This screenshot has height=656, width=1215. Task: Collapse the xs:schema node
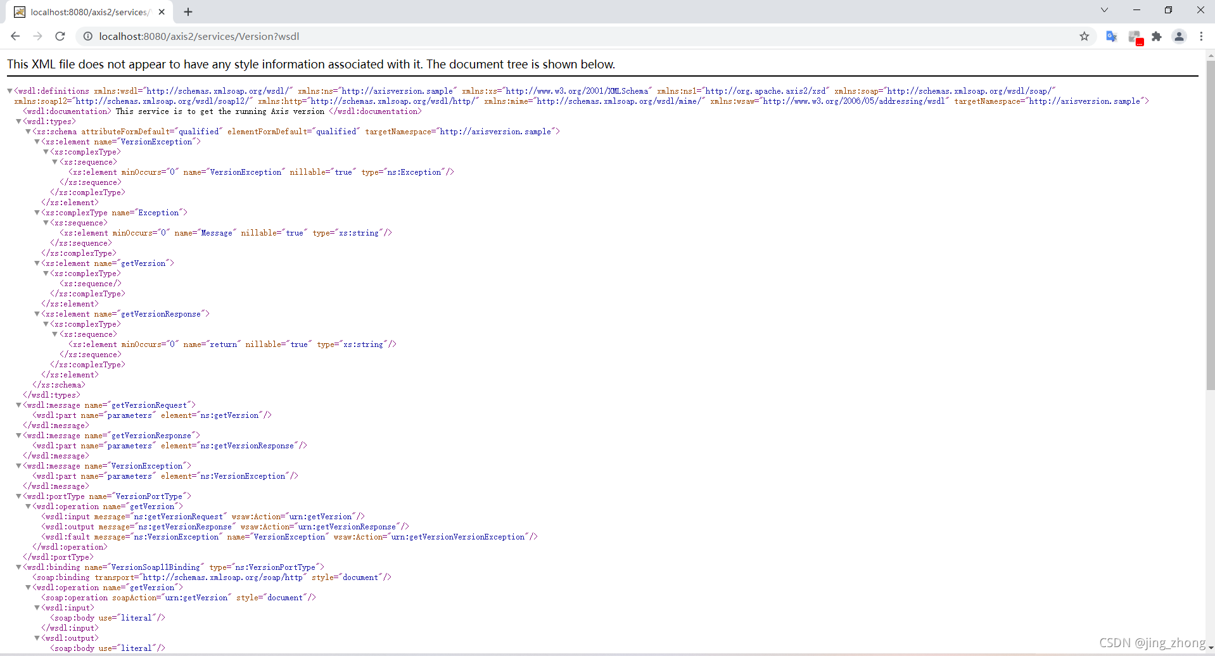pyautogui.click(x=28, y=132)
